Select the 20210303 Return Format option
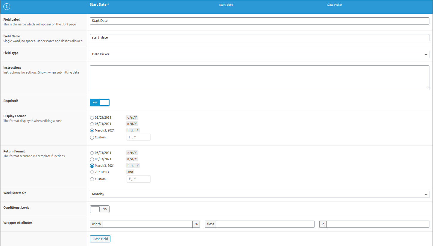Screen dimensions: 433x246 click(92, 172)
